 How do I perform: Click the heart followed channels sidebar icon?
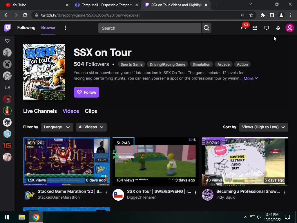7,41
